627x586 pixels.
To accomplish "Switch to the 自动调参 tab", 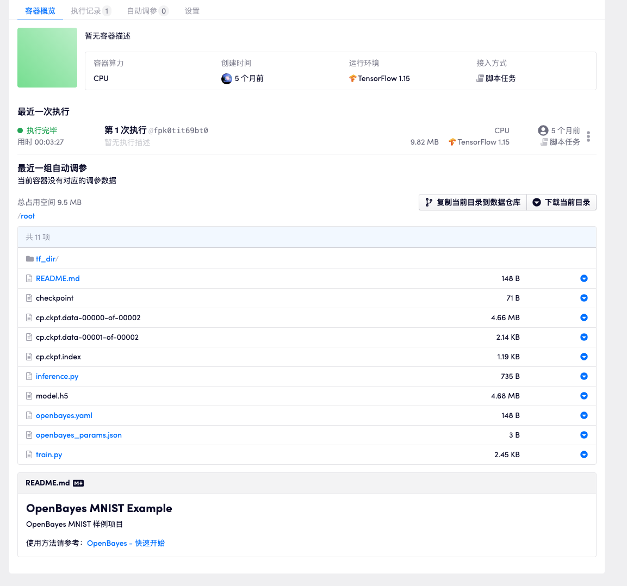I will (x=142, y=11).
